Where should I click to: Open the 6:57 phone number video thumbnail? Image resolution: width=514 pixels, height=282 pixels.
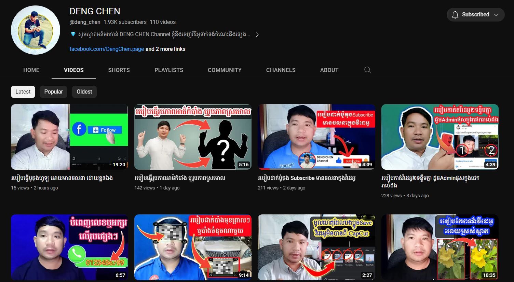click(69, 247)
